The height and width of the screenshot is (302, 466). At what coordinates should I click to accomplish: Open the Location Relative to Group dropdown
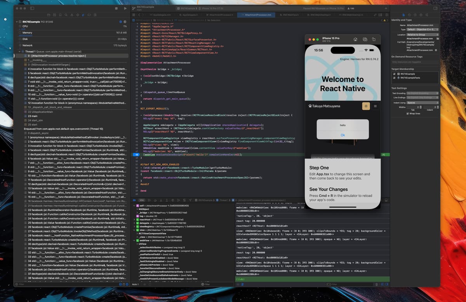[423, 35]
